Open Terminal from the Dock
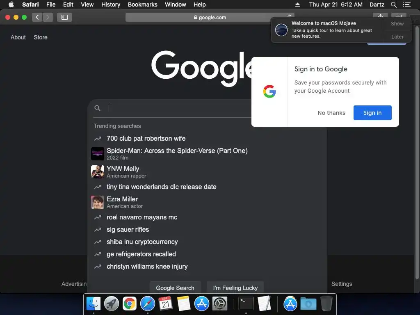 [x=246, y=304]
